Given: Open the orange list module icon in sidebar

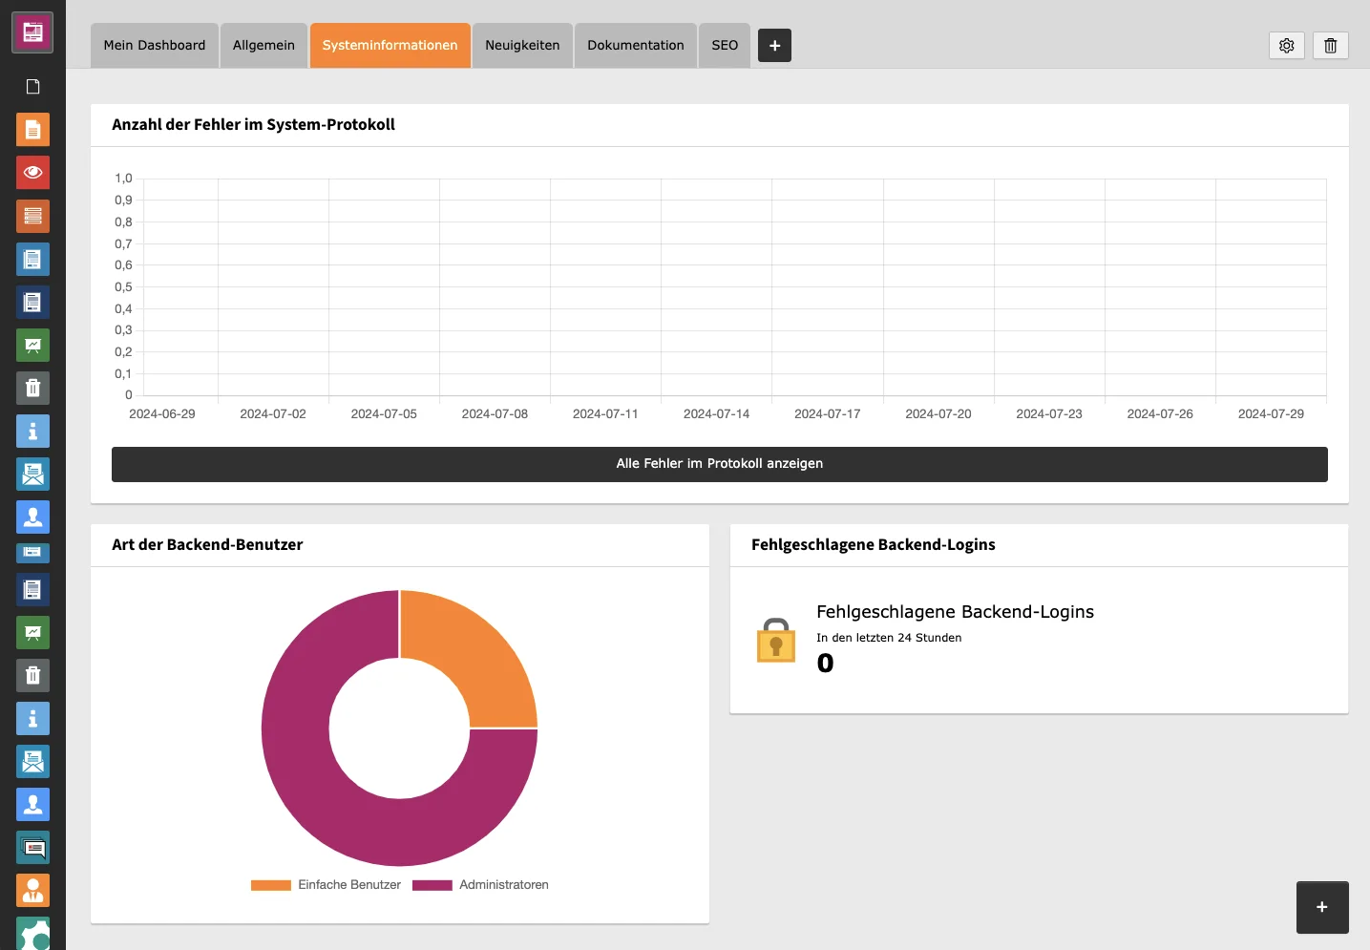Looking at the screenshot, I should (x=32, y=216).
